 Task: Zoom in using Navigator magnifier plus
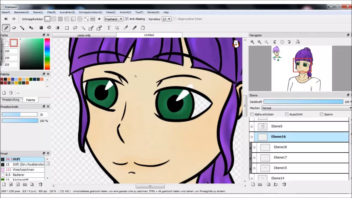click(252, 42)
